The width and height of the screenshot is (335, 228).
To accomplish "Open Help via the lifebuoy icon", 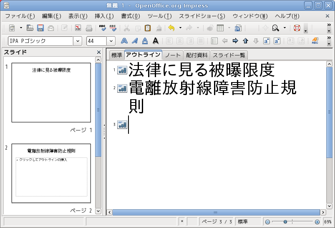I will coord(297,28).
